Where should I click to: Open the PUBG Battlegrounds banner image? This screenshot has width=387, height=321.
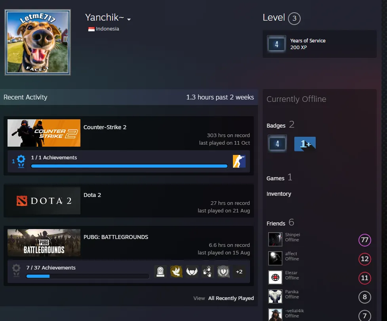coord(44,243)
